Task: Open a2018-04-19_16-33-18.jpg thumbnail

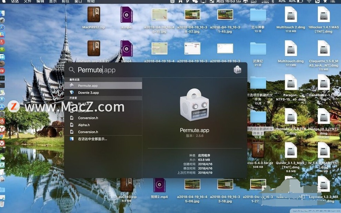Action: click(x=225, y=184)
